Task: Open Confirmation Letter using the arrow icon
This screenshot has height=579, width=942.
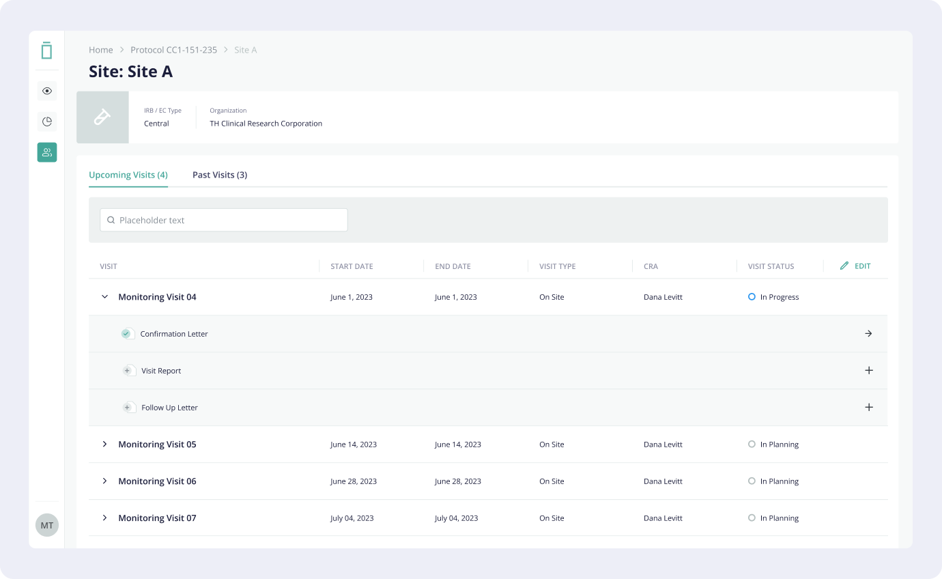Action: coord(868,334)
